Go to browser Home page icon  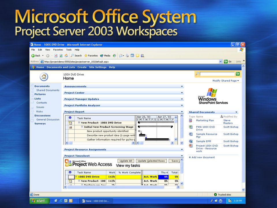coord(66,55)
